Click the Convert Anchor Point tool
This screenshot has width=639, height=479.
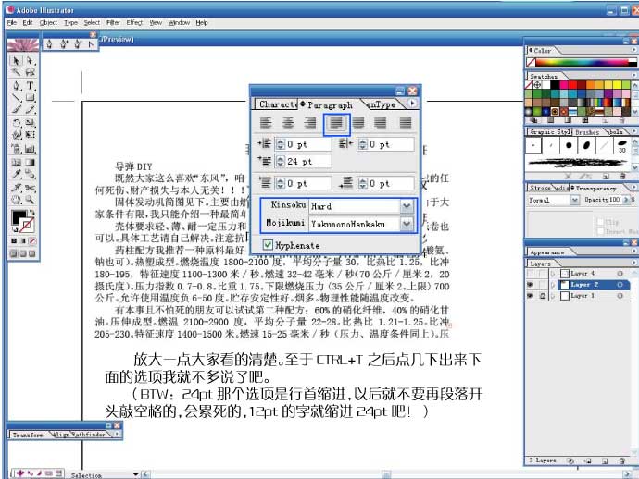91,44
